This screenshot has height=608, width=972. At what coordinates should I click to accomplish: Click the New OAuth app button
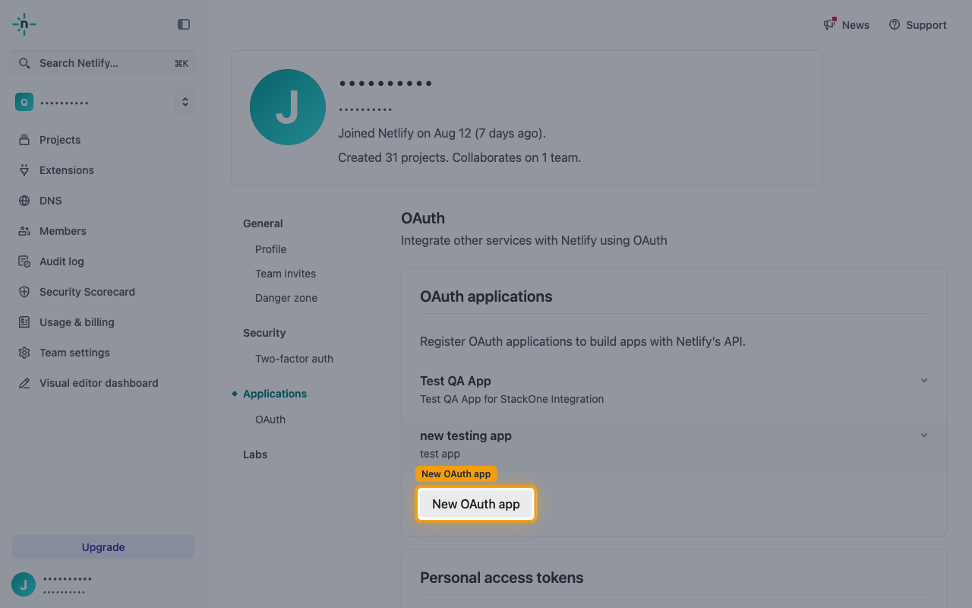pyautogui.click(x=476, y=504)
